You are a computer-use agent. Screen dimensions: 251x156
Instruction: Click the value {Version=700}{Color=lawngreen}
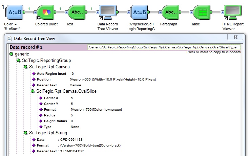[96, 110]
